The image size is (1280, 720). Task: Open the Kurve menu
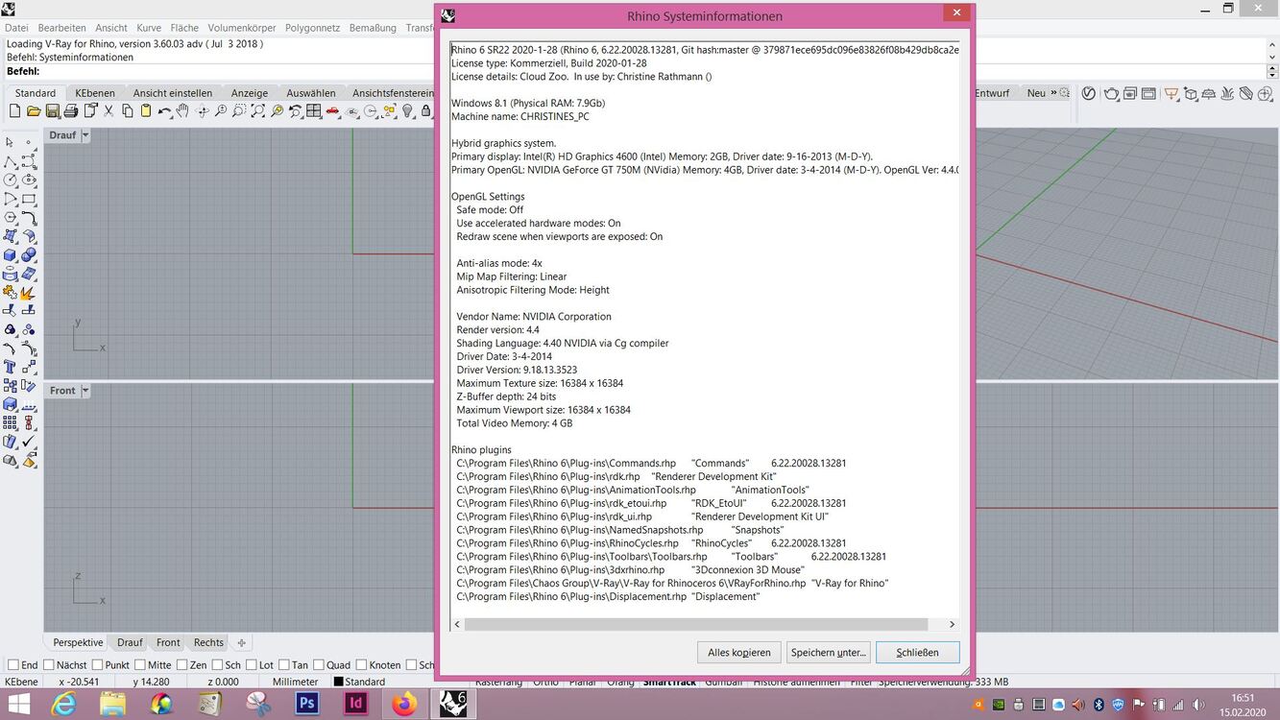point(149,28)
